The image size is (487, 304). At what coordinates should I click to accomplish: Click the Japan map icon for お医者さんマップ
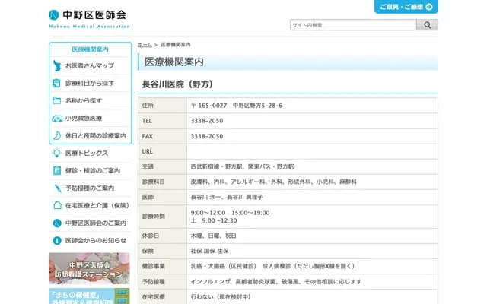pos(57,66)
